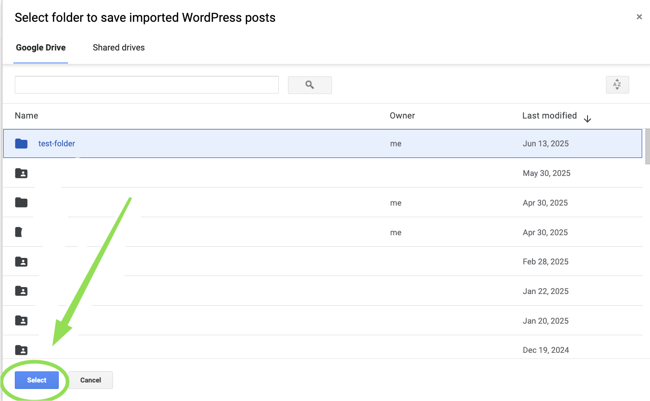Open the Google Drive tab
650x401 pixels.
[x=41, y=48]
